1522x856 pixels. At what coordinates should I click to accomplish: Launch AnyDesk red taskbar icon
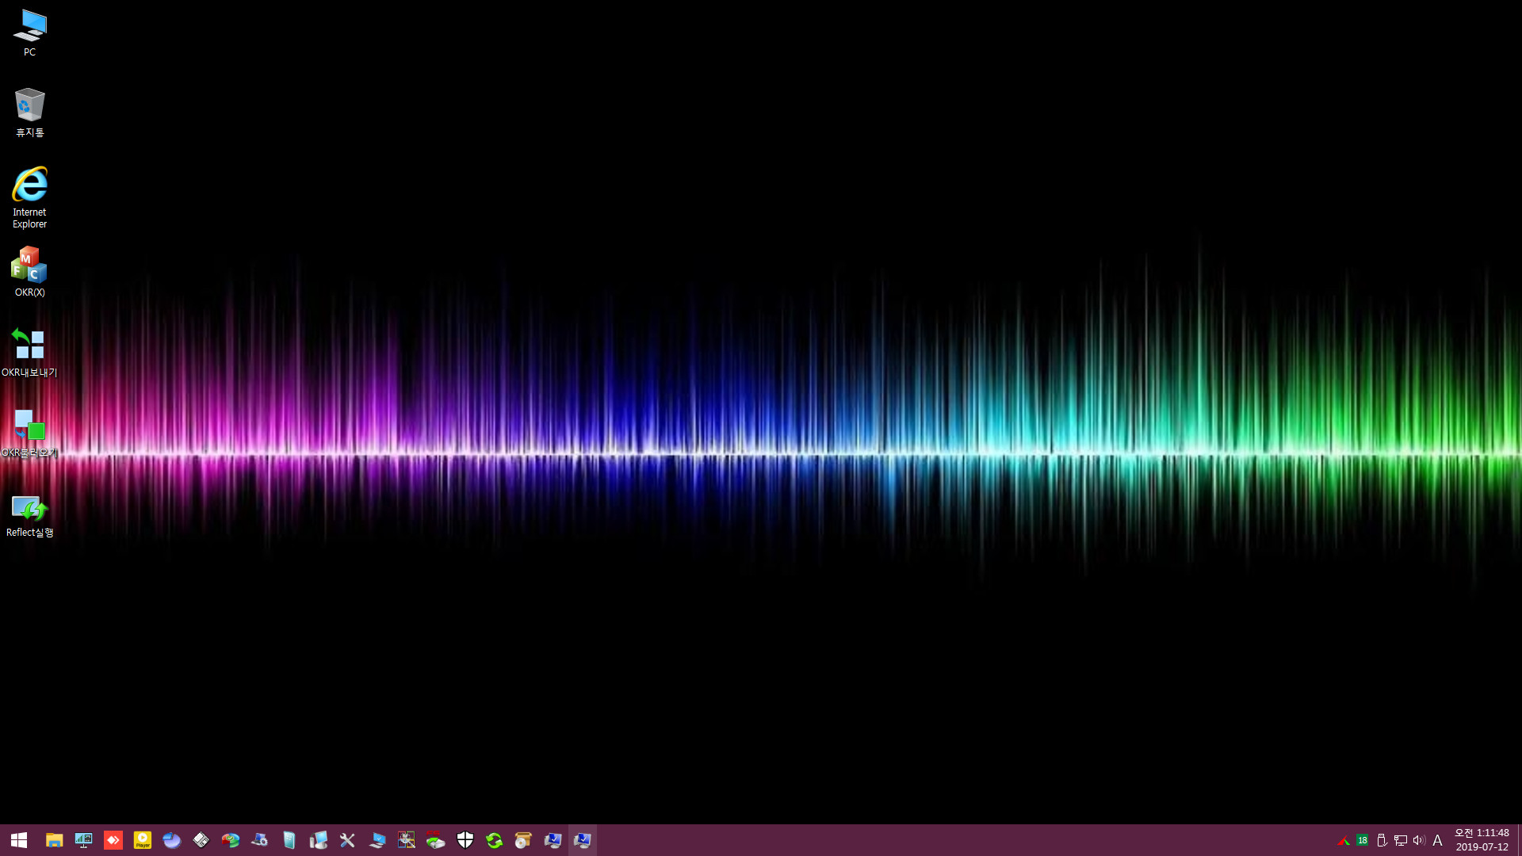tap(113, 840)
